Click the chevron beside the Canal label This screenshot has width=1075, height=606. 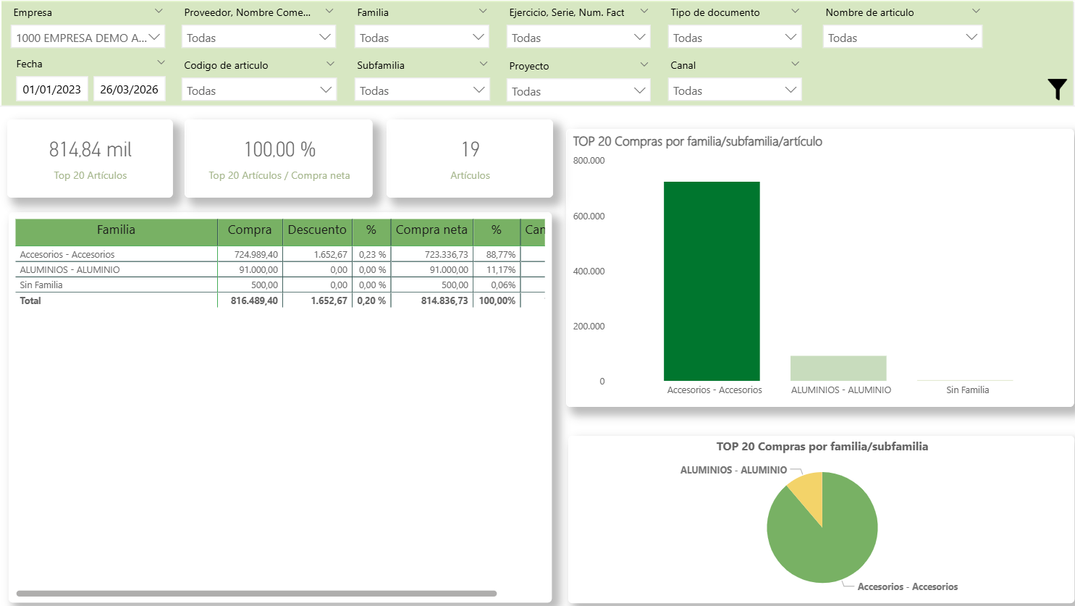point(795,64)
